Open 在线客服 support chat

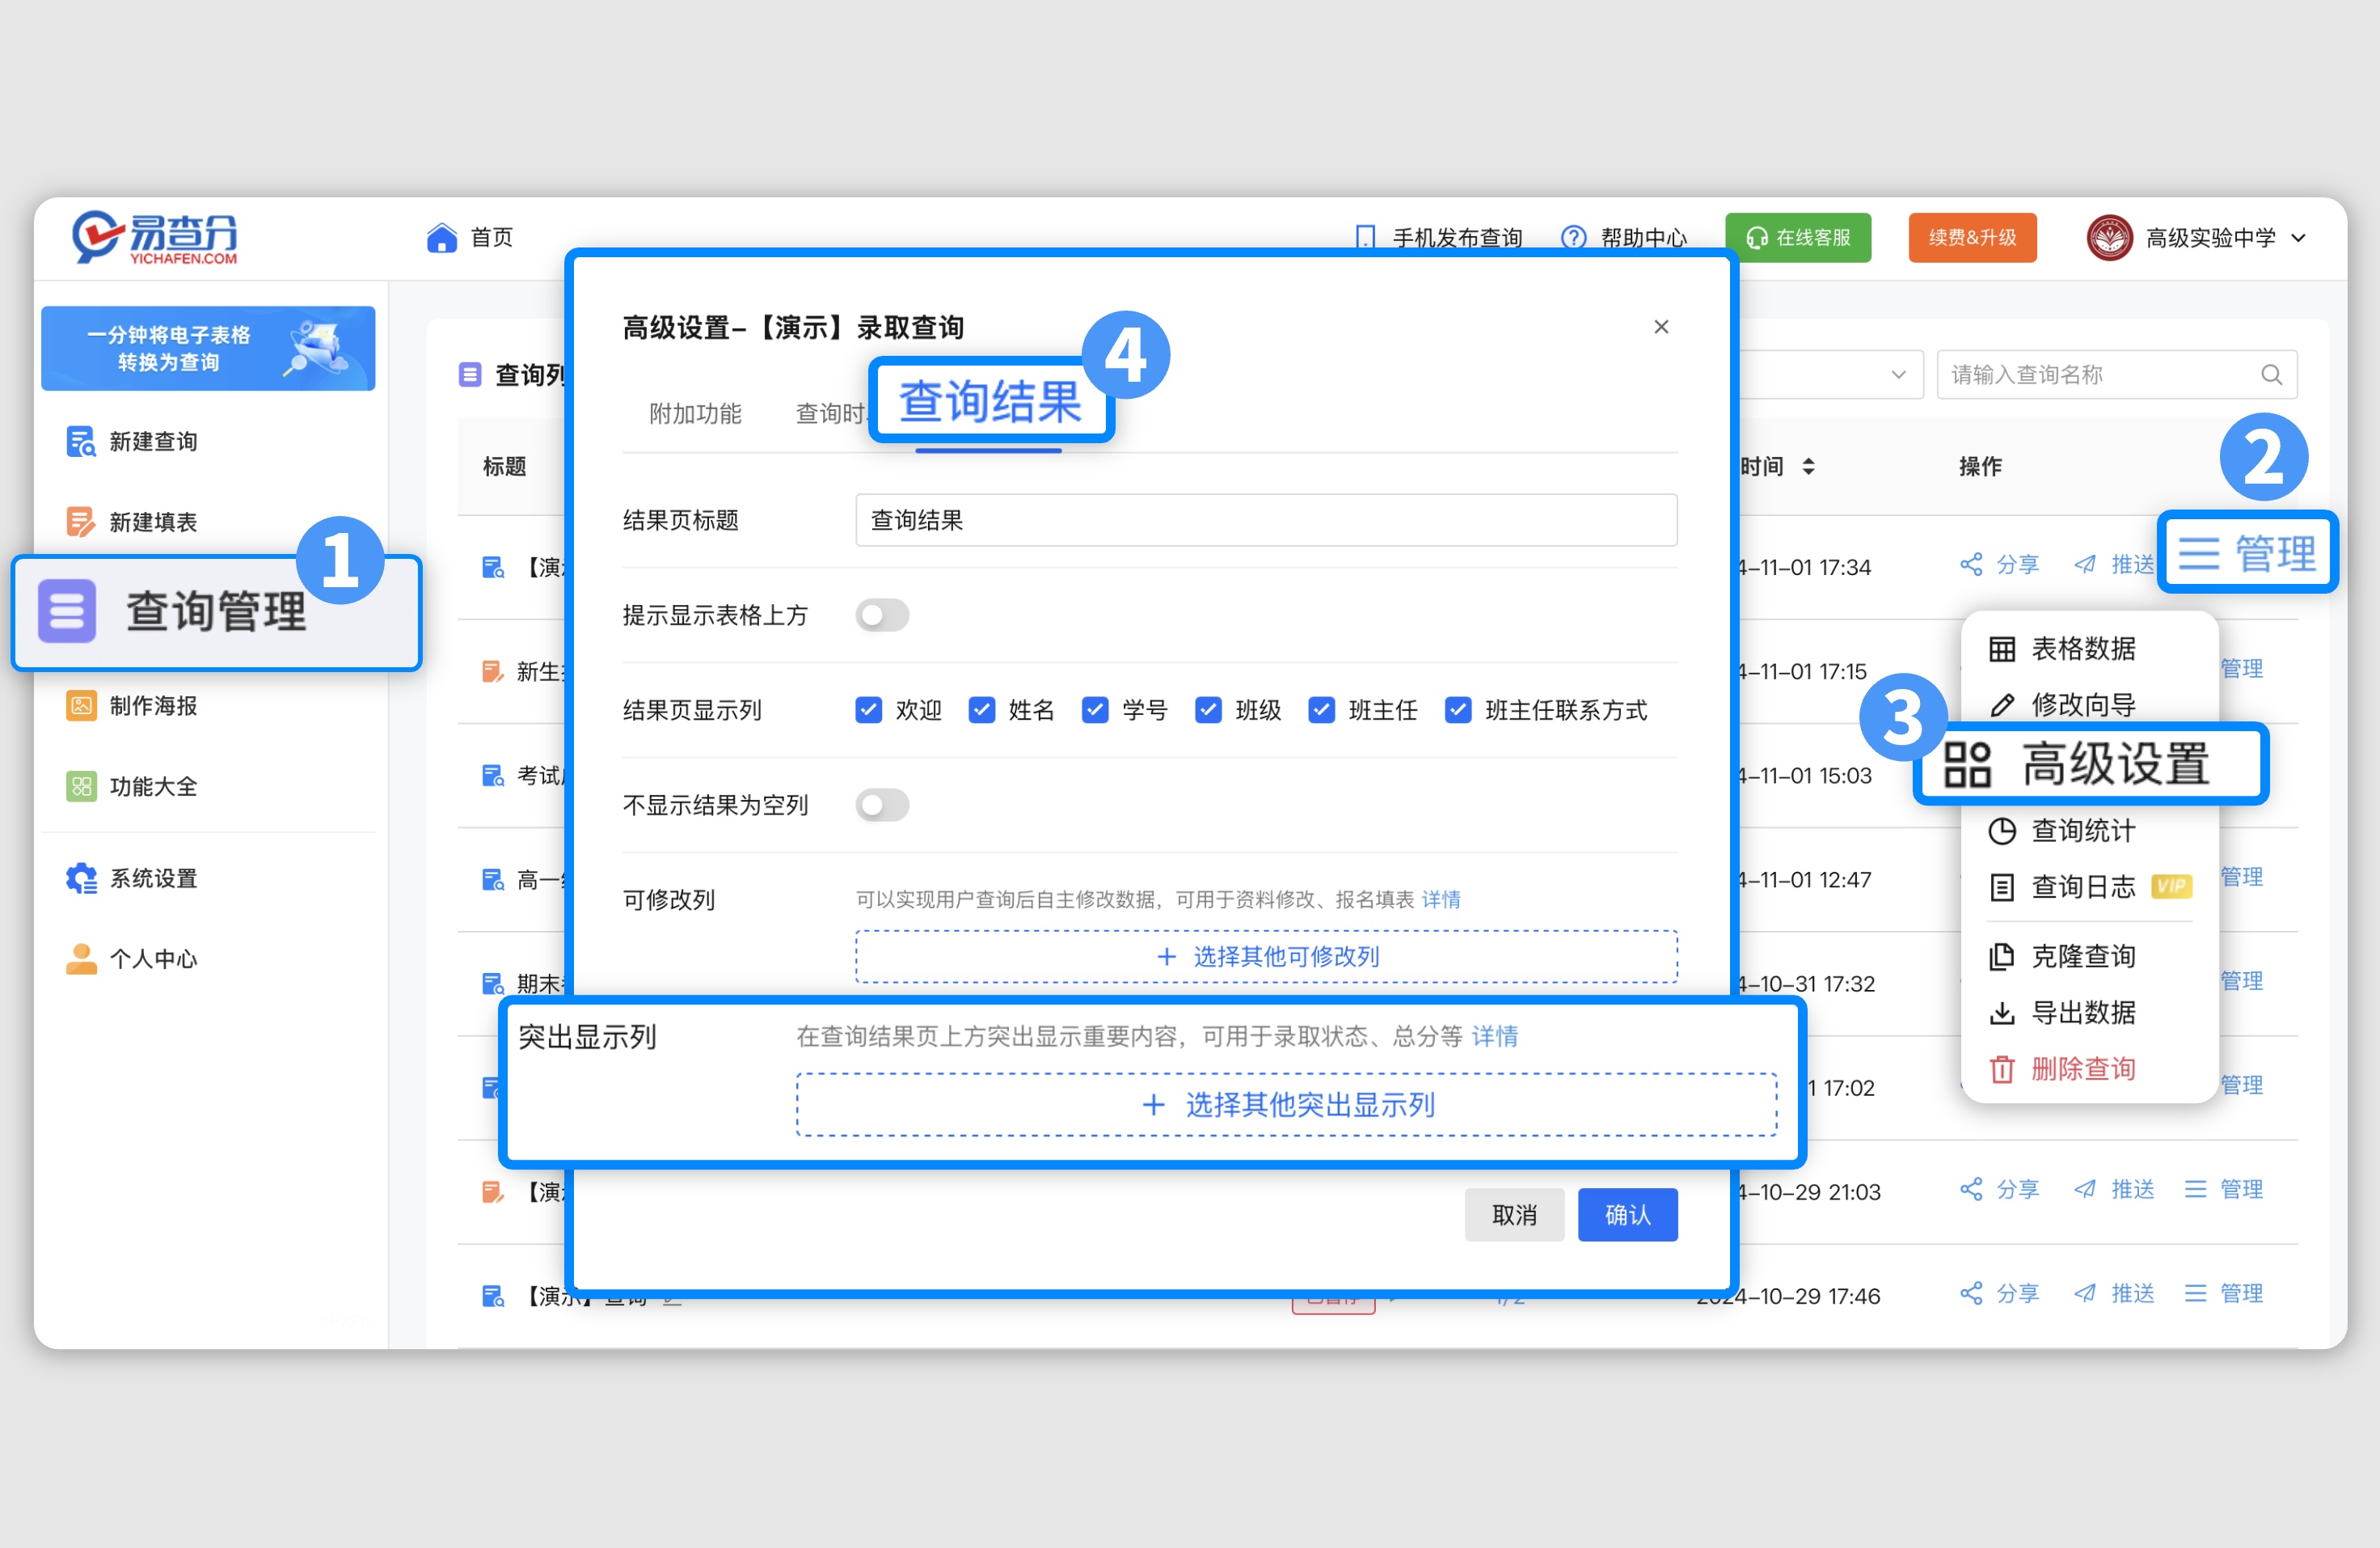click(1797, 237)
